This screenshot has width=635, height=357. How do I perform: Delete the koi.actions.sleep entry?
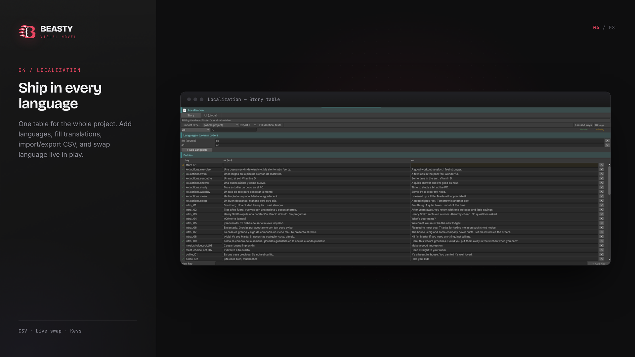pos(602,201)
